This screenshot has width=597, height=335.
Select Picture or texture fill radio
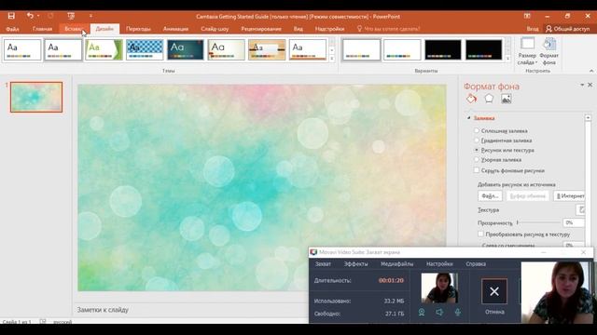click(x=477, y=150)
